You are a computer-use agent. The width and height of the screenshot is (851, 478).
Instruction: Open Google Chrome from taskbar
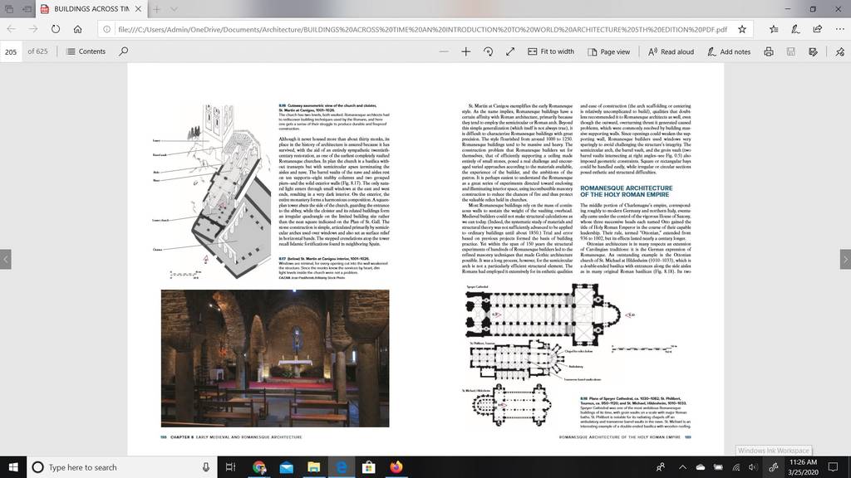(259, 467)
